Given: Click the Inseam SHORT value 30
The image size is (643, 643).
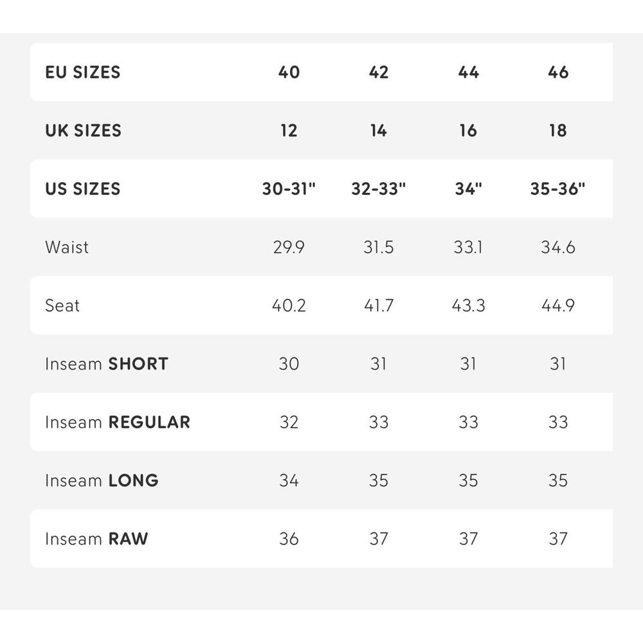Looking at the screenshot, I should pyautogui.click(x=289, y=364).
